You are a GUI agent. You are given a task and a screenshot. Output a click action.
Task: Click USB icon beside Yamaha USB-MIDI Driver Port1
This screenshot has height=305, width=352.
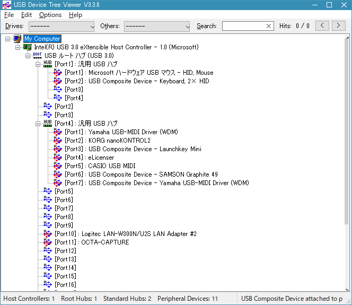click(x=58, y=132)
